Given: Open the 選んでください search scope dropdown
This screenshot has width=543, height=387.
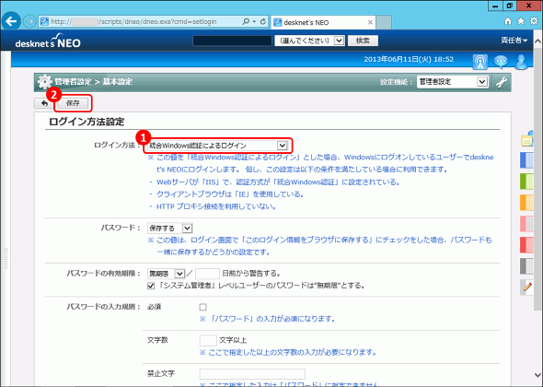Looking at the screenshot, I should (309, 41).
